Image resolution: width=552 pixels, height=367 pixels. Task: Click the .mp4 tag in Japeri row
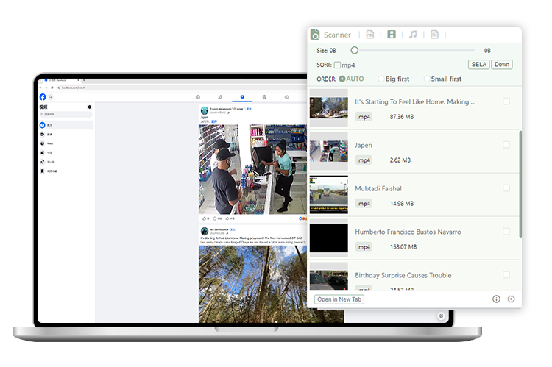pos(364,160)
